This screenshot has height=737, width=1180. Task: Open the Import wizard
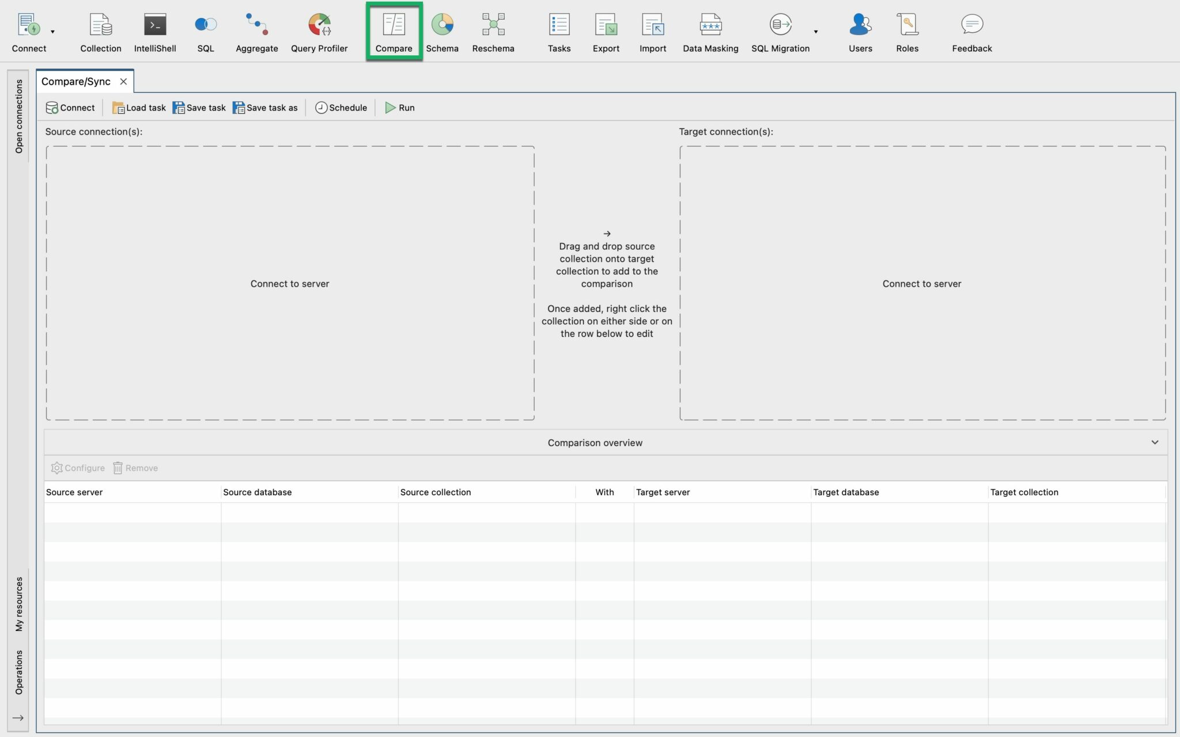pos(652,32)
